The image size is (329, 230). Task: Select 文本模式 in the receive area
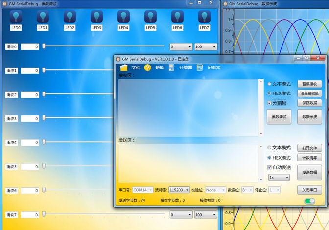coord(269,84)
